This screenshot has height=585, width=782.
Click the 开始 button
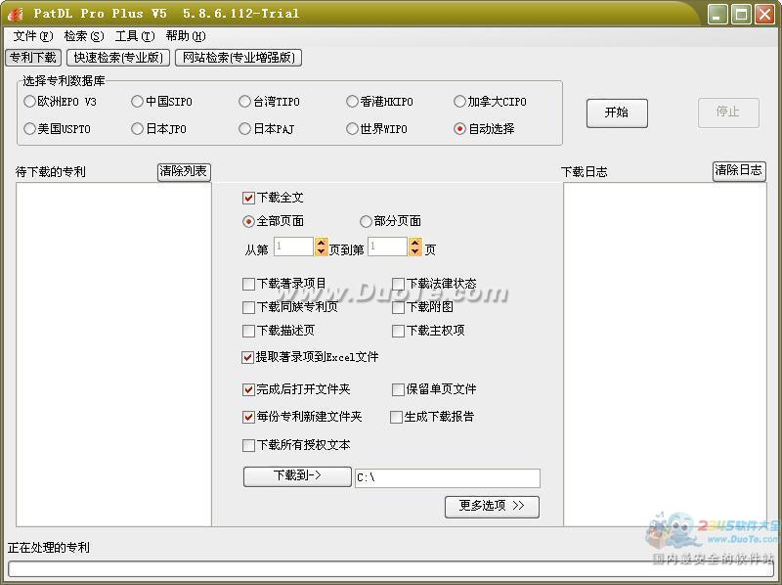[x=617, y=112]
